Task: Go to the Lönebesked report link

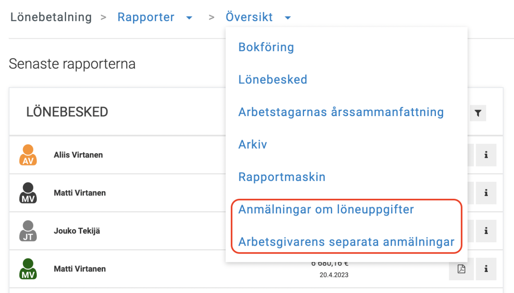Action: pos(272,79)
